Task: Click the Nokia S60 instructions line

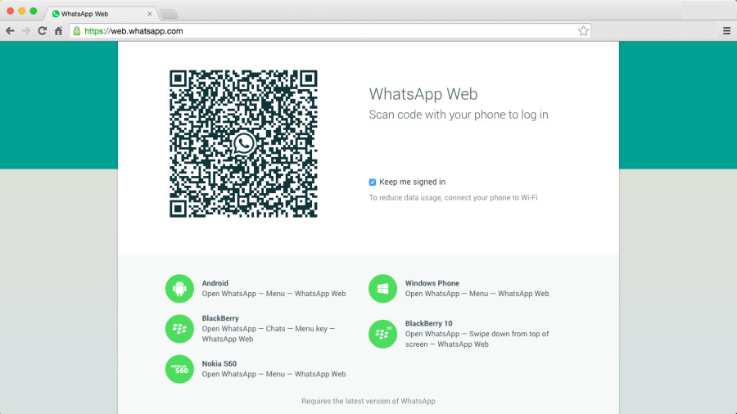Action: click(x=274, y=374)
